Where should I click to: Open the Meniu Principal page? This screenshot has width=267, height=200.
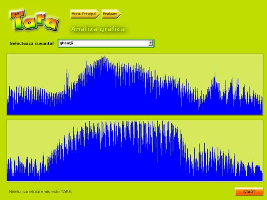click(84, 14)
